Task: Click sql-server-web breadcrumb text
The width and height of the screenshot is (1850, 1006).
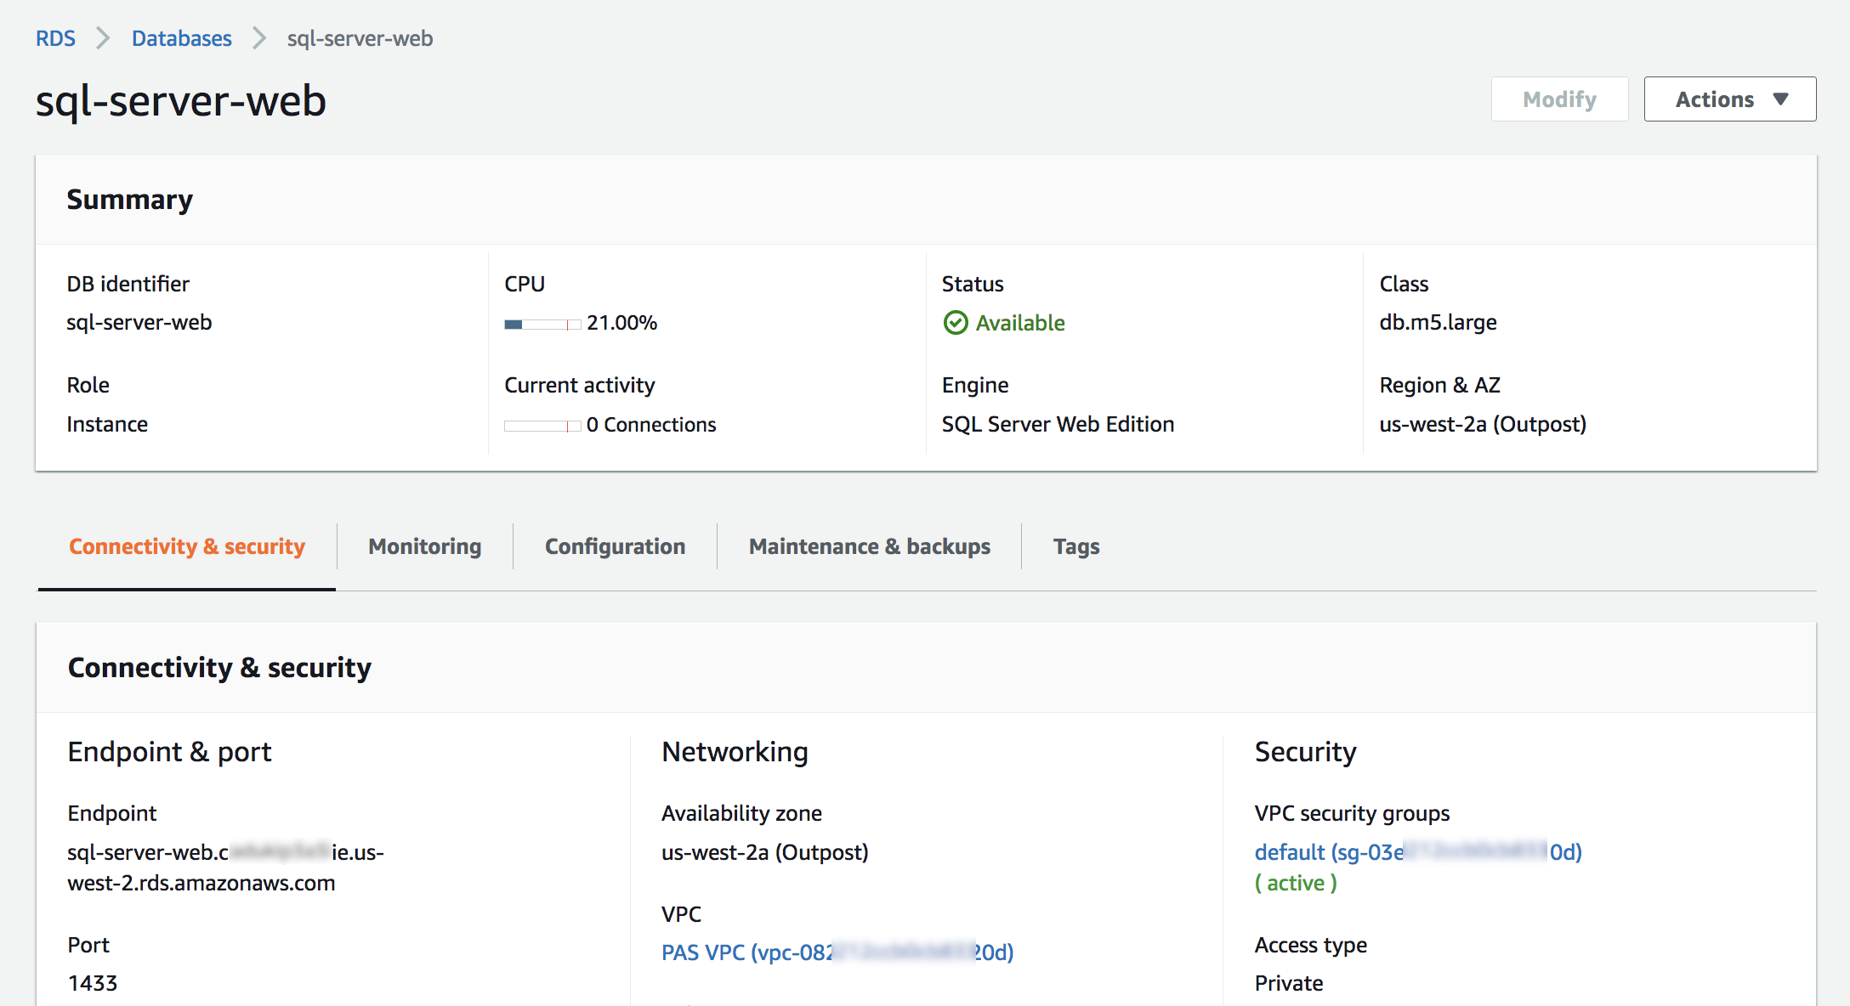Action: point(360,38)
